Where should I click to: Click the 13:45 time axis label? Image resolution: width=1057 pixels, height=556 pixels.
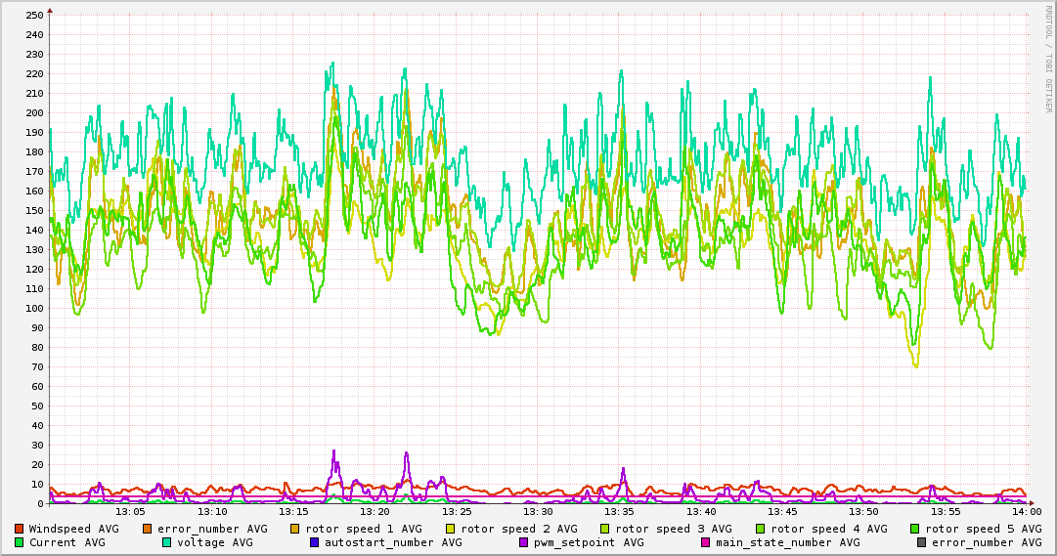point(782,512)
